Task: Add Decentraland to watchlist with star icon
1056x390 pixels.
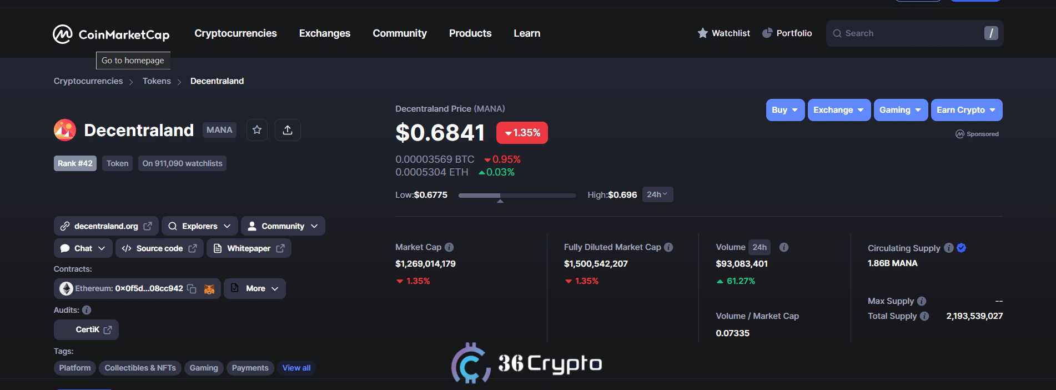Action: pyautogui.click(x=257, y=130)
